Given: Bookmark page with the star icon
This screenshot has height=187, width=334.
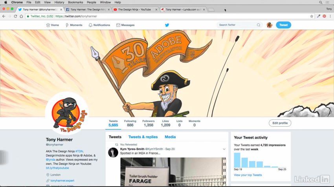Looking at the screenshot, I should [312, 16].
